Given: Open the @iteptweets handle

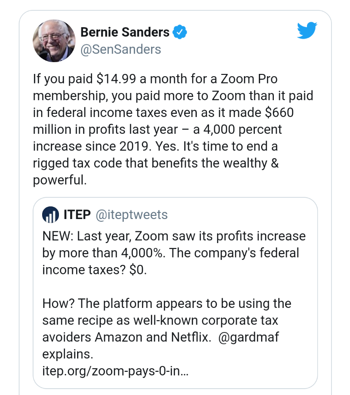Looking at the screenshot, I should pos(131,215).
